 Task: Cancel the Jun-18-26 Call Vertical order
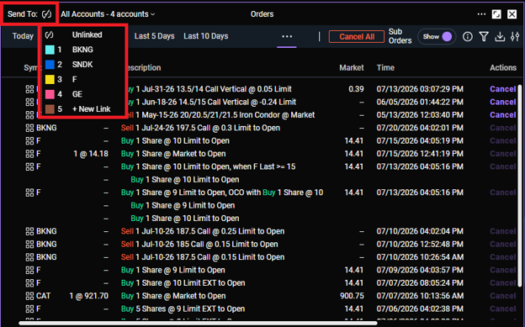[503, 102]
